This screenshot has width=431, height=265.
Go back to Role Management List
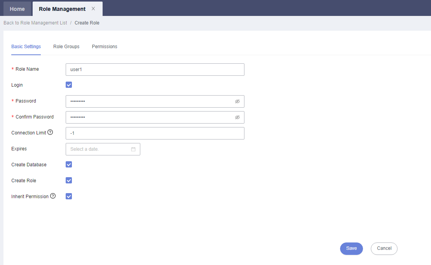35,23
